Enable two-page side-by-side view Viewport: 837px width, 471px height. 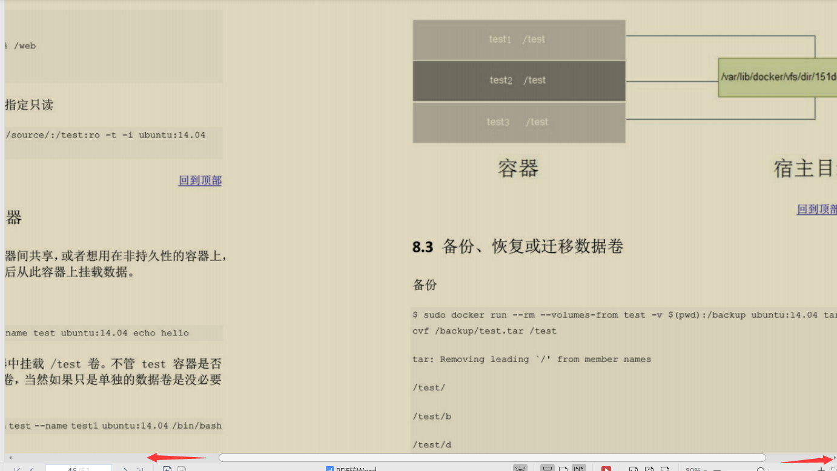(x=579, y=469)
